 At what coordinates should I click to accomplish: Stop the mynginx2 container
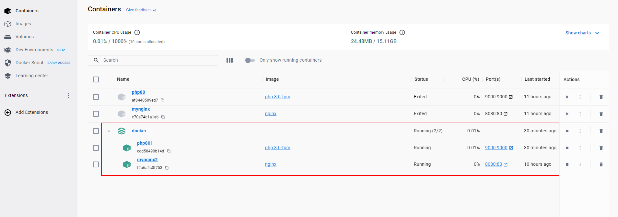[x=567, y=164]
